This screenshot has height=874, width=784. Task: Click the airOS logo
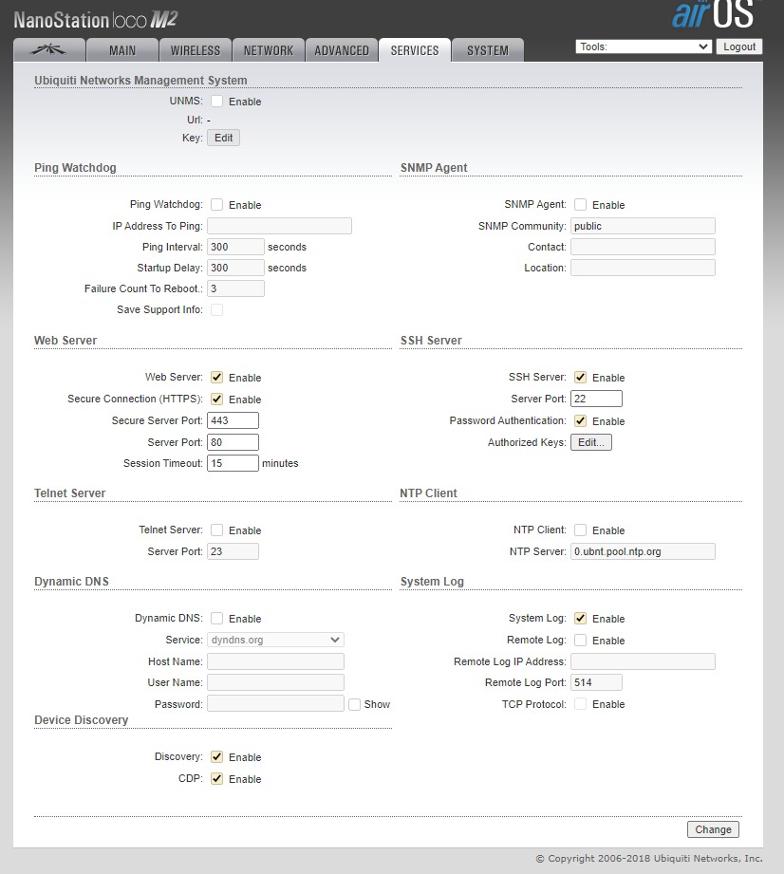[x=713, y=14]
